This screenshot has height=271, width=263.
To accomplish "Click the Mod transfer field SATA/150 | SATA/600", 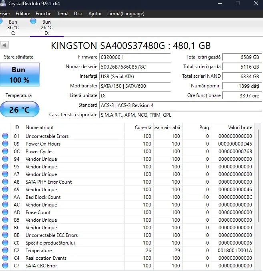I will [135, 86].
